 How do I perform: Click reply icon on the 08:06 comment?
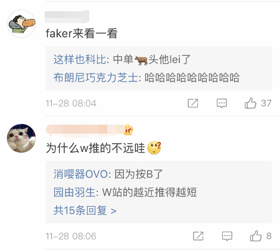pos(227,236)
